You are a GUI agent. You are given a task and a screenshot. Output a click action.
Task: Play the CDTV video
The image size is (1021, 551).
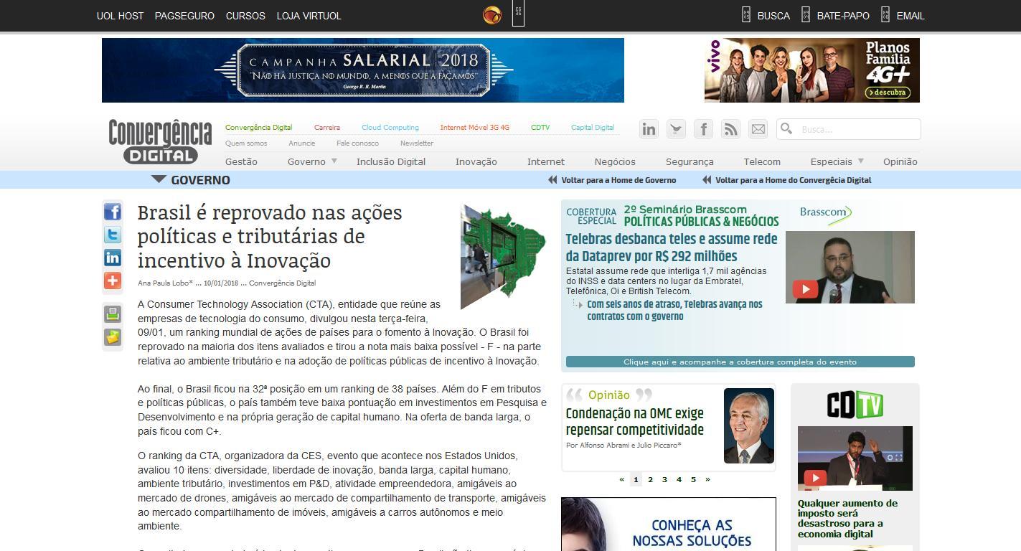(x=815, y=478)
